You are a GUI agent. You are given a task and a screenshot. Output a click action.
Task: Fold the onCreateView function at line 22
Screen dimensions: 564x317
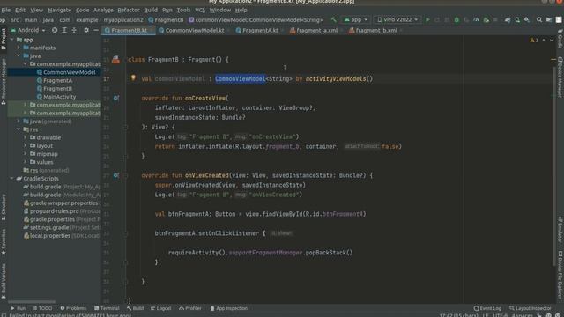[x=125, y=127]
